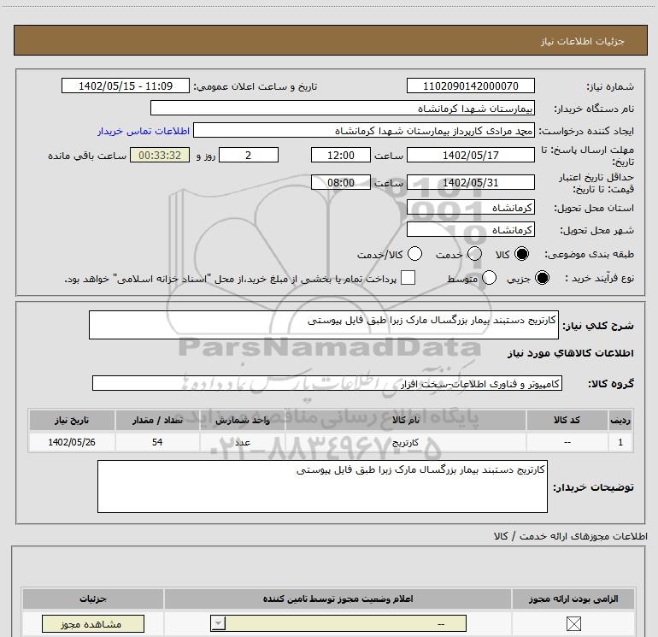Select the خدمت radio button
The image size is (658, 637).
point(474,254)
